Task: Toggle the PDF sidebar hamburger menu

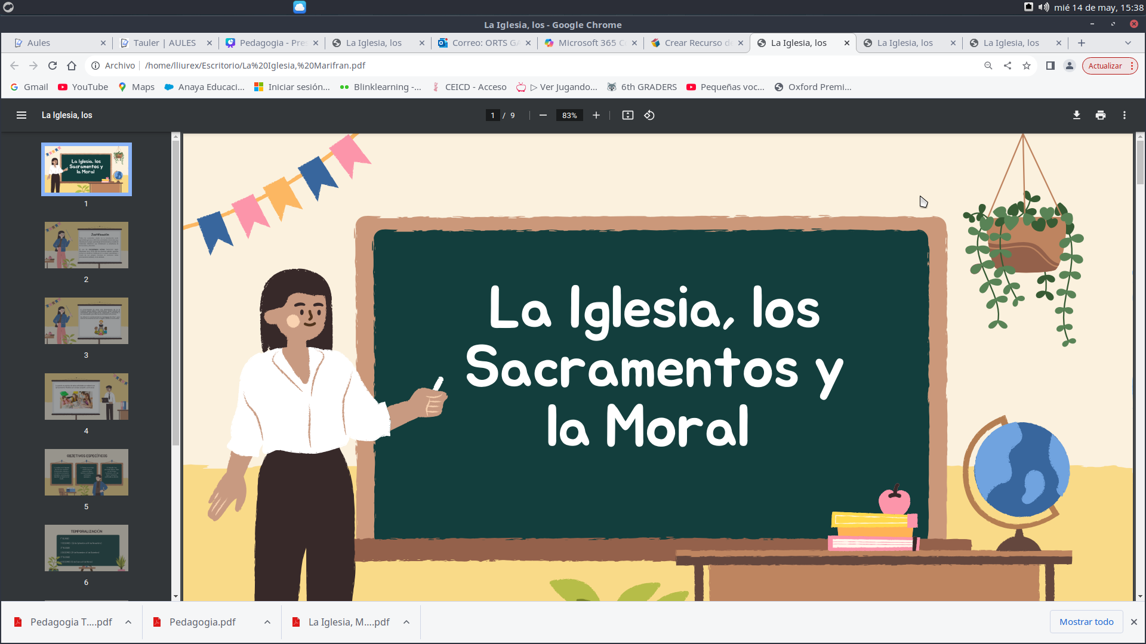Action: coord(21,115)
